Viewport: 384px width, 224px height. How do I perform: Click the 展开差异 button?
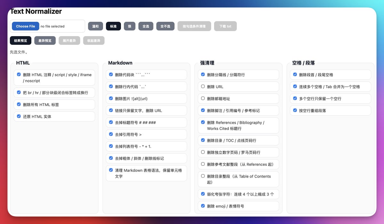tap(69, 41)
